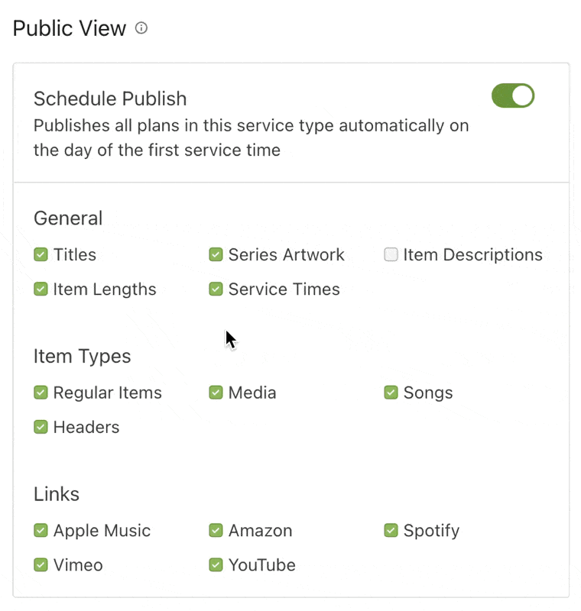Uncheck the Item Lengths checkbox

[41, 289]
